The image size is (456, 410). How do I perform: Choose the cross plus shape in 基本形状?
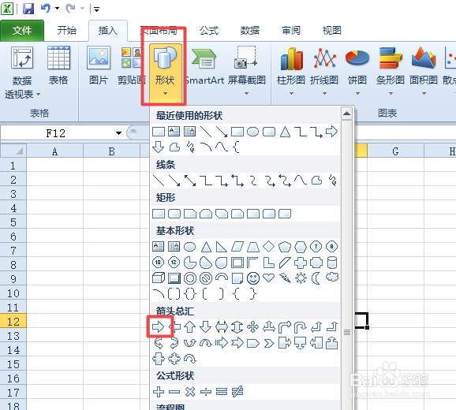click(x=301, y=263)
